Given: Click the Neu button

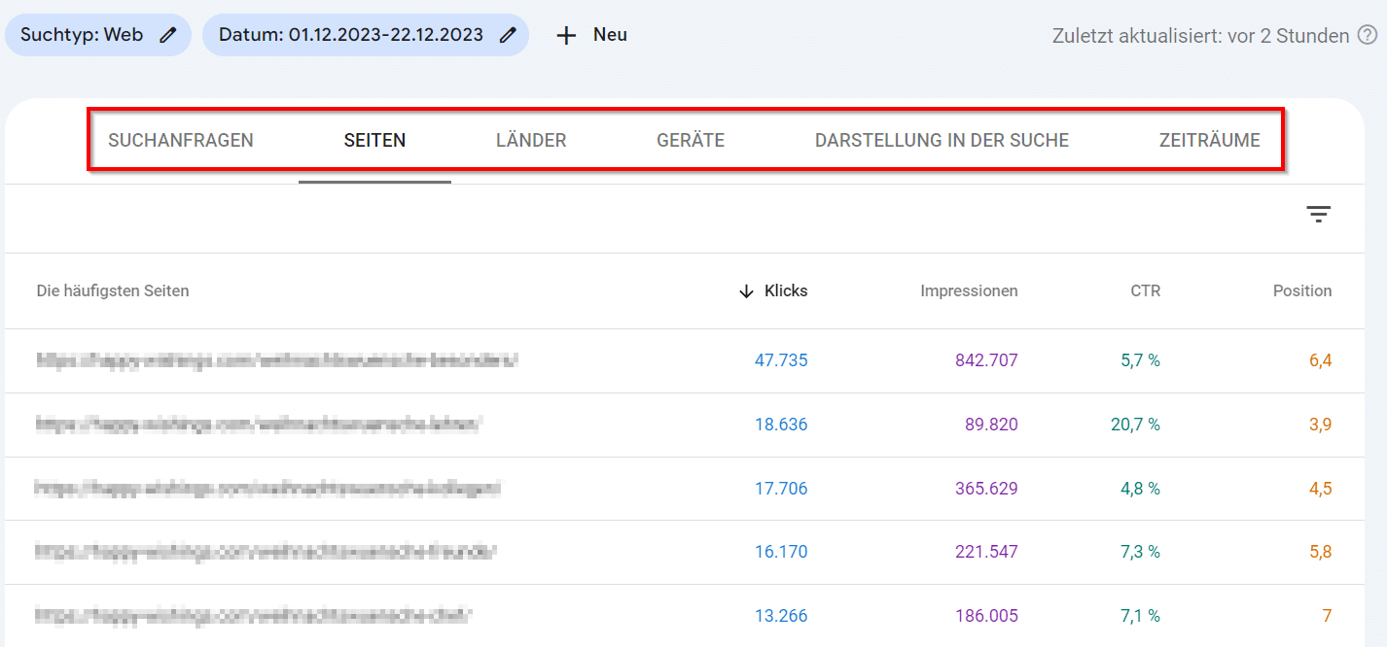Looking at the screenshot, I should pos(591,35).
